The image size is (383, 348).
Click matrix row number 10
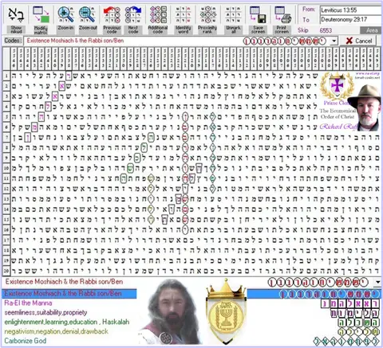coord(6,168)
